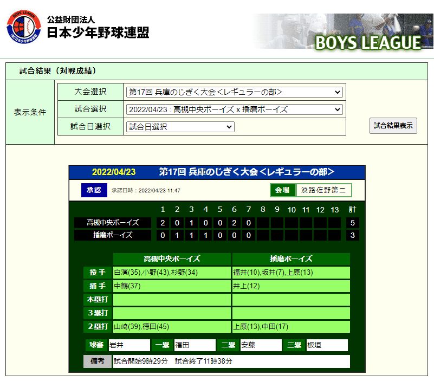434x381 pixels.
Task: Click 第17回 兵庫のじぎく大会 scoreboard title
Action: click(x=247, y=172)
